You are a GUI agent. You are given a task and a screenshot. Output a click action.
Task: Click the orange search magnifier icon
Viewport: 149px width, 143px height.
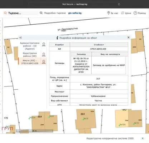pyautogui.click(x=5, y=13)
